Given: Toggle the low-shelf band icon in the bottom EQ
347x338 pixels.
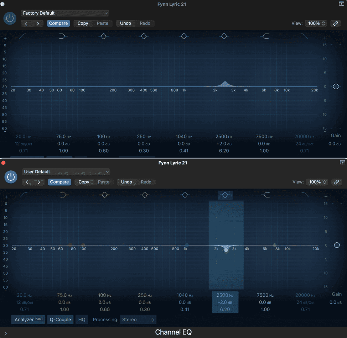Looking at the screenshot, I should tap(64, 195).
